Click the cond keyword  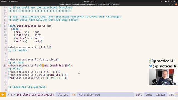(x=16, y=29)
